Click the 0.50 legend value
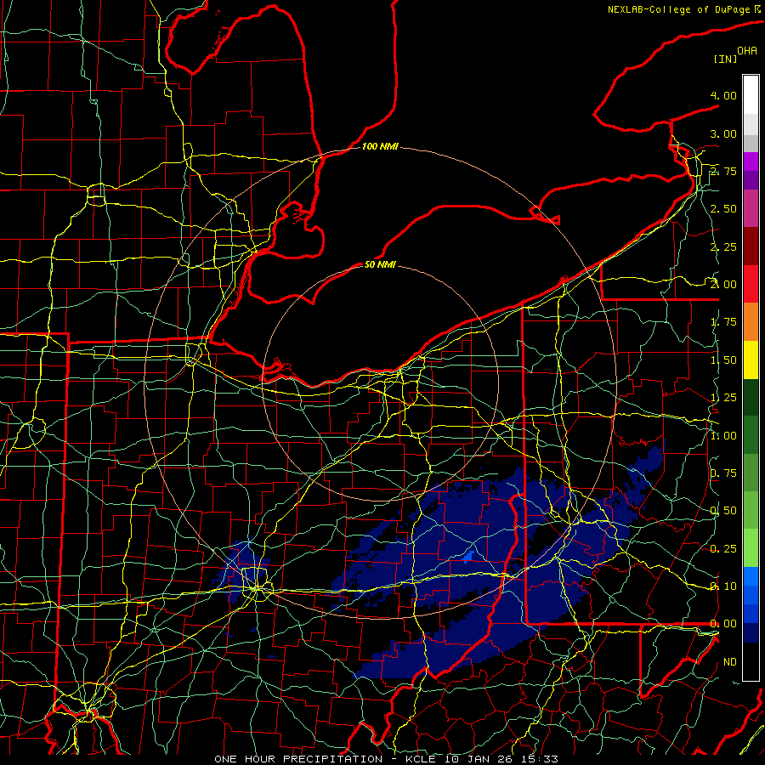Image resolution: width=765 pixels, height=765 pixels. tap(723, 511)
